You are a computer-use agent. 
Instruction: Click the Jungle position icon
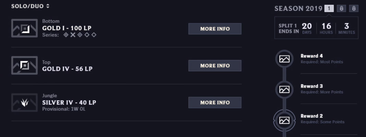(25, 102)
